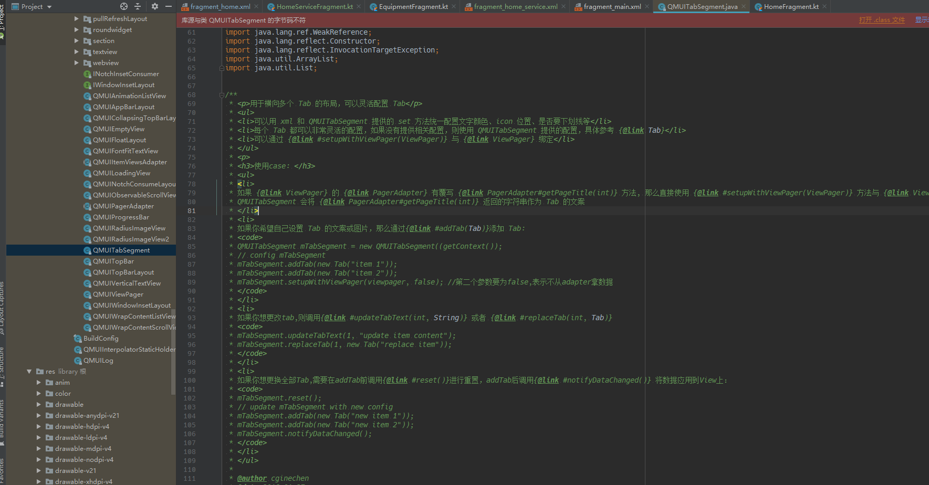Expand the drawable folder
This screenshot has width=929, height=485.
click(x=38, y=404)
